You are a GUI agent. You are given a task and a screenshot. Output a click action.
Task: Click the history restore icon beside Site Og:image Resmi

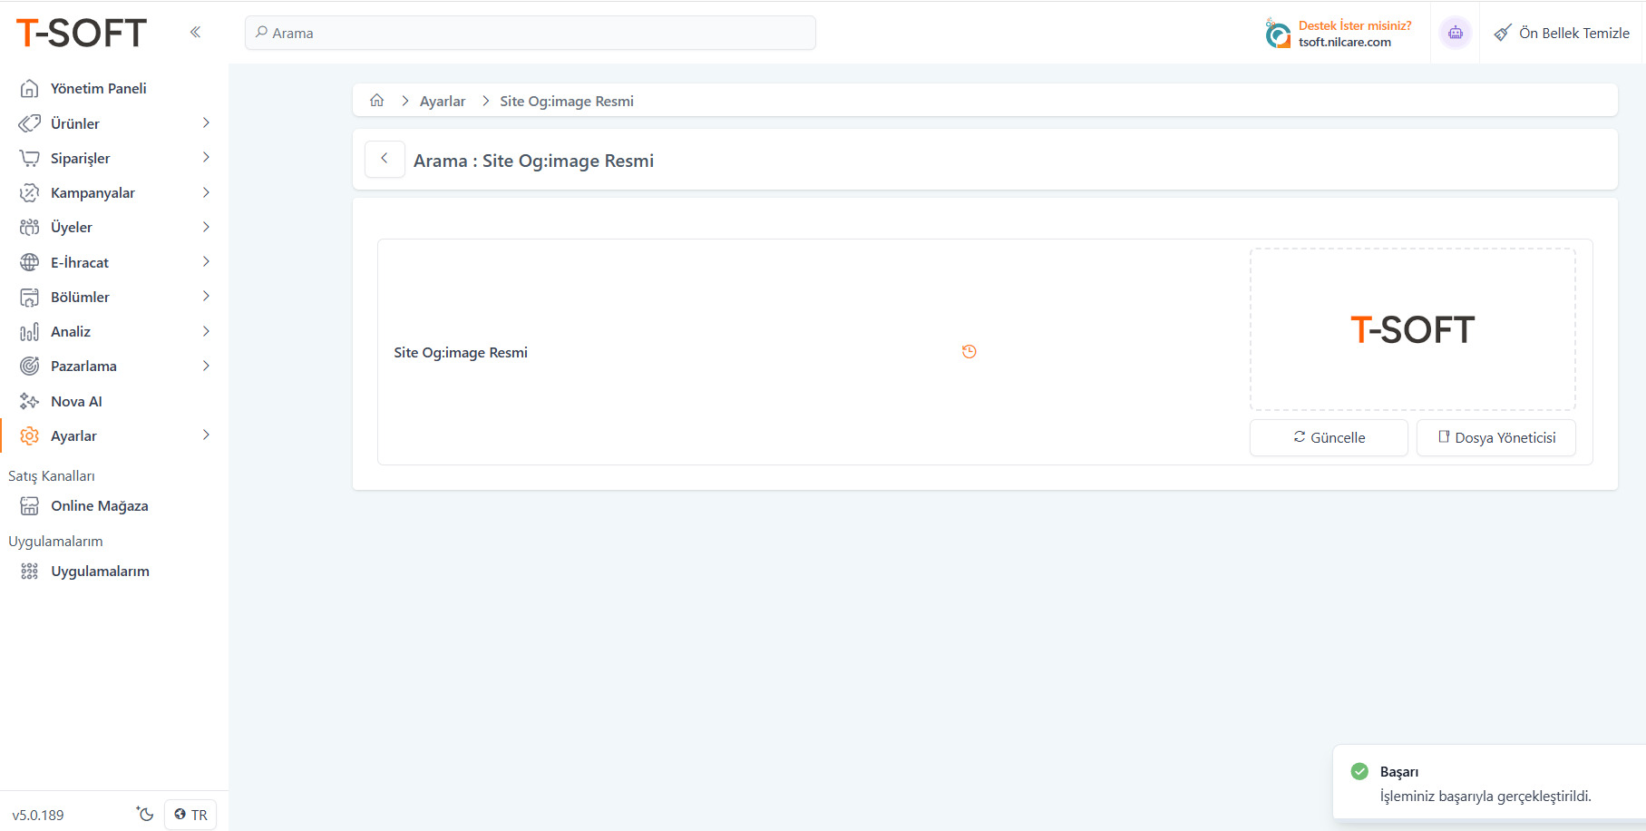tap(969, 352)
